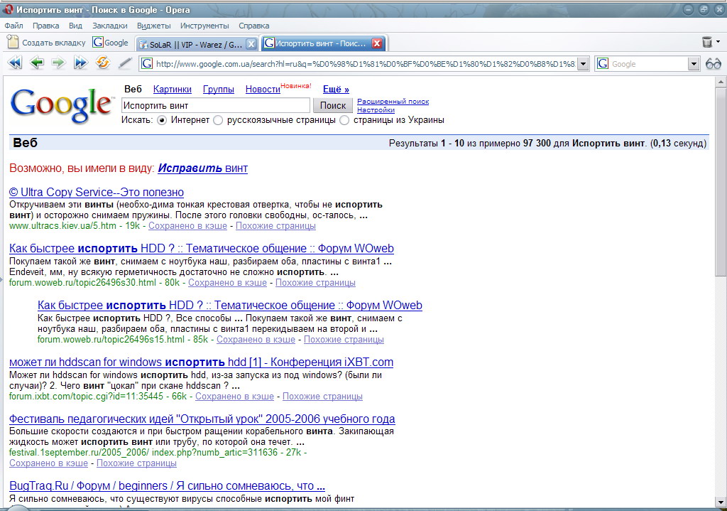Open the closed tabs trash can icon
The height and width of the screenshot is (511, 727).
pyautogui.click(x=707, y=43)
